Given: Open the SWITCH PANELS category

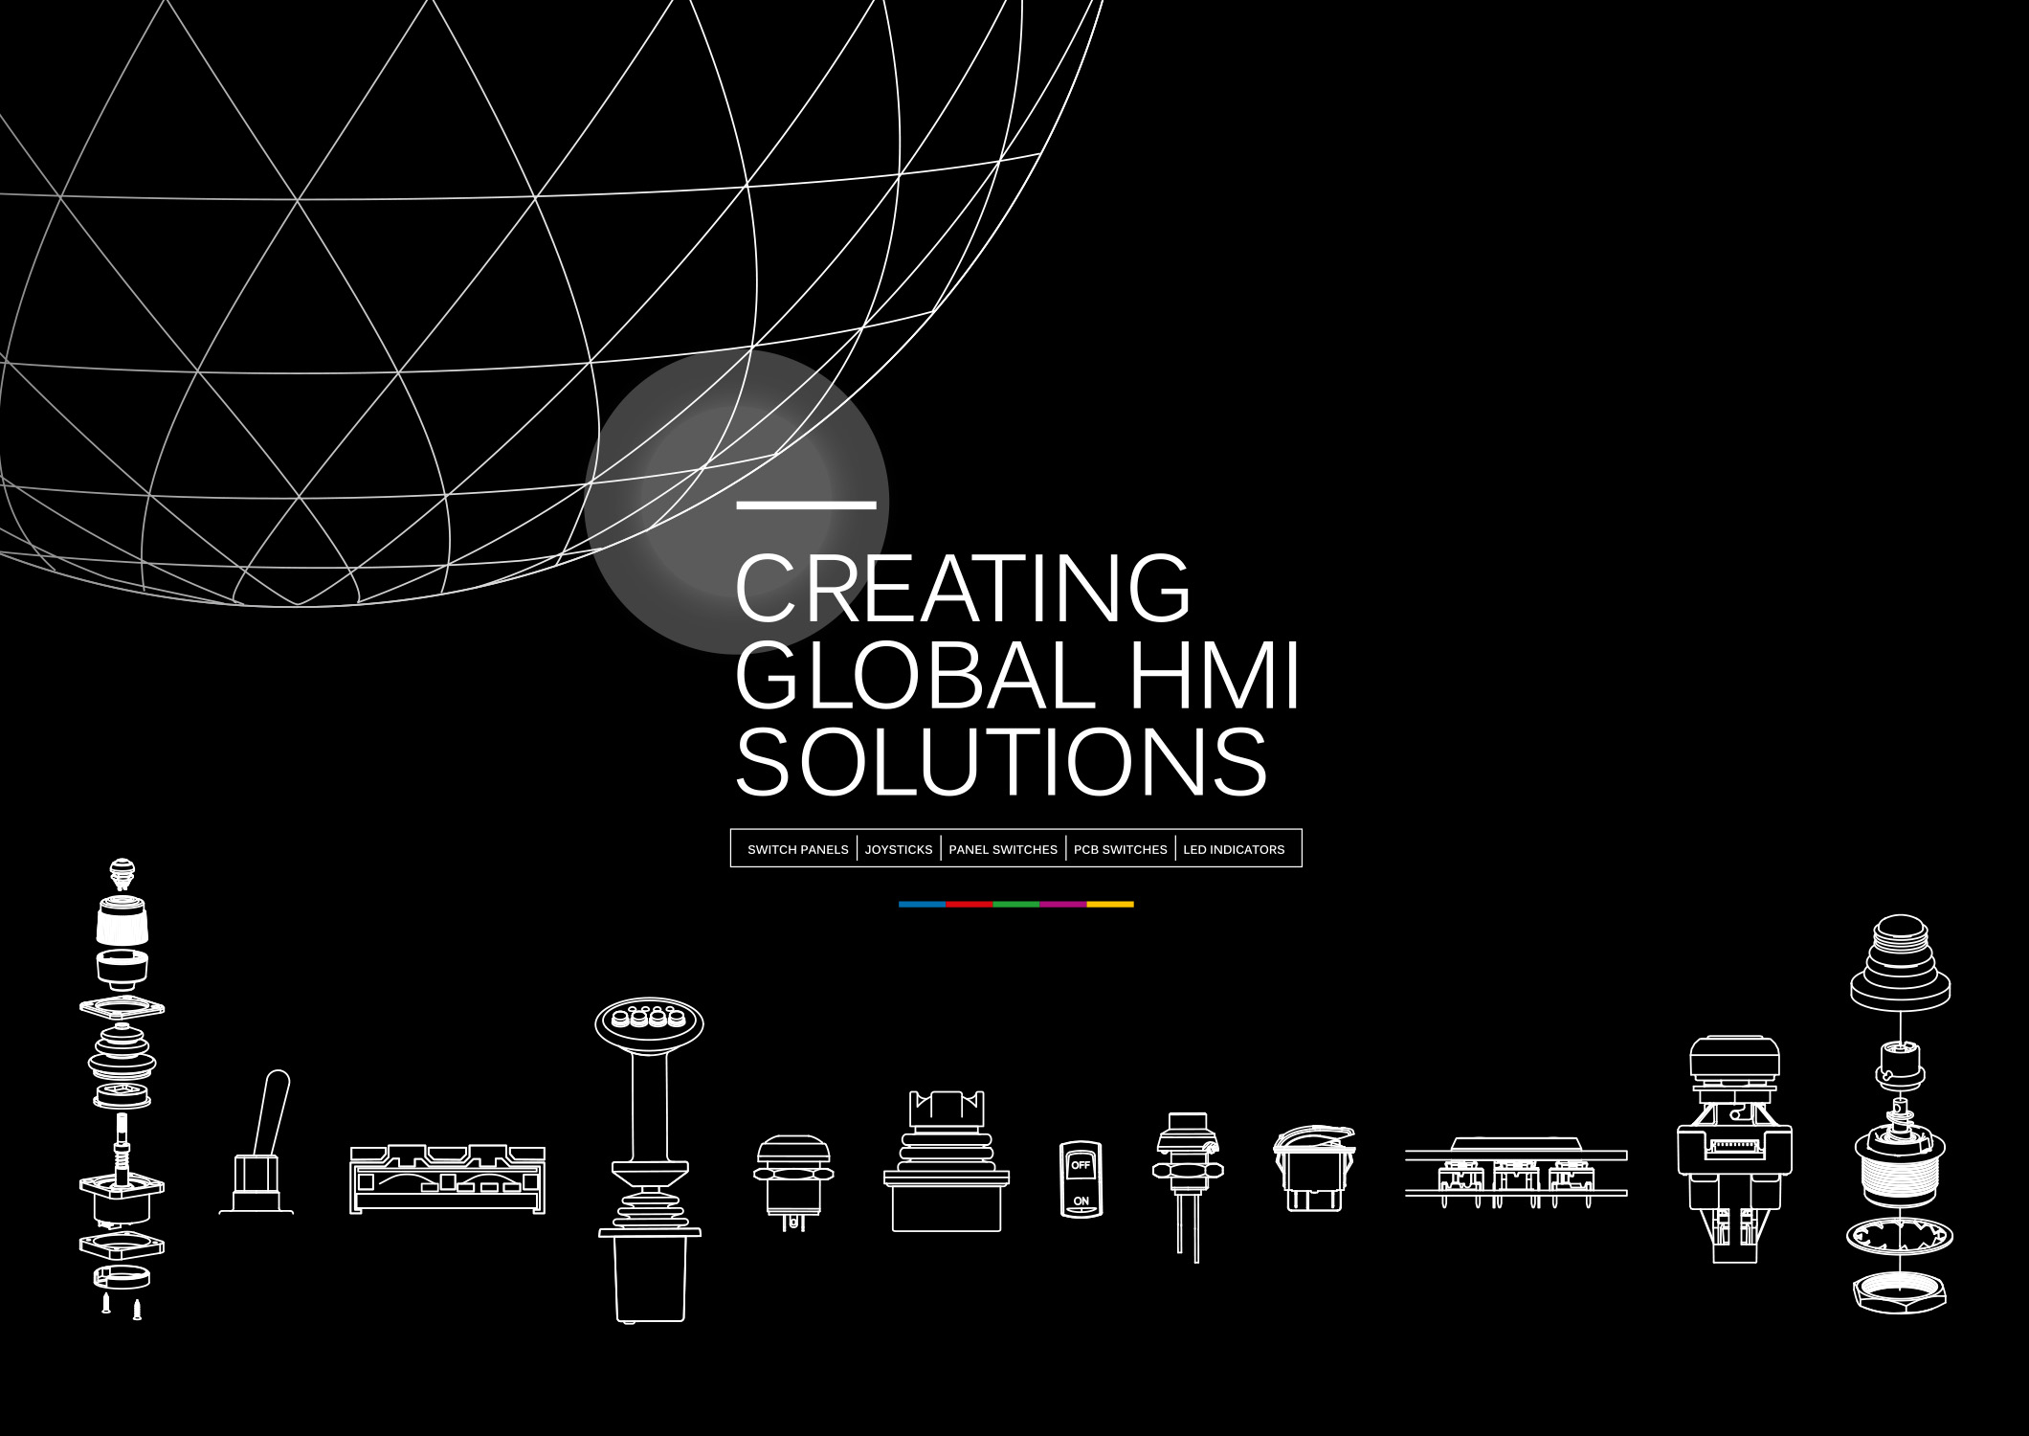Looking at the screenshot, I should pos(797,849).
